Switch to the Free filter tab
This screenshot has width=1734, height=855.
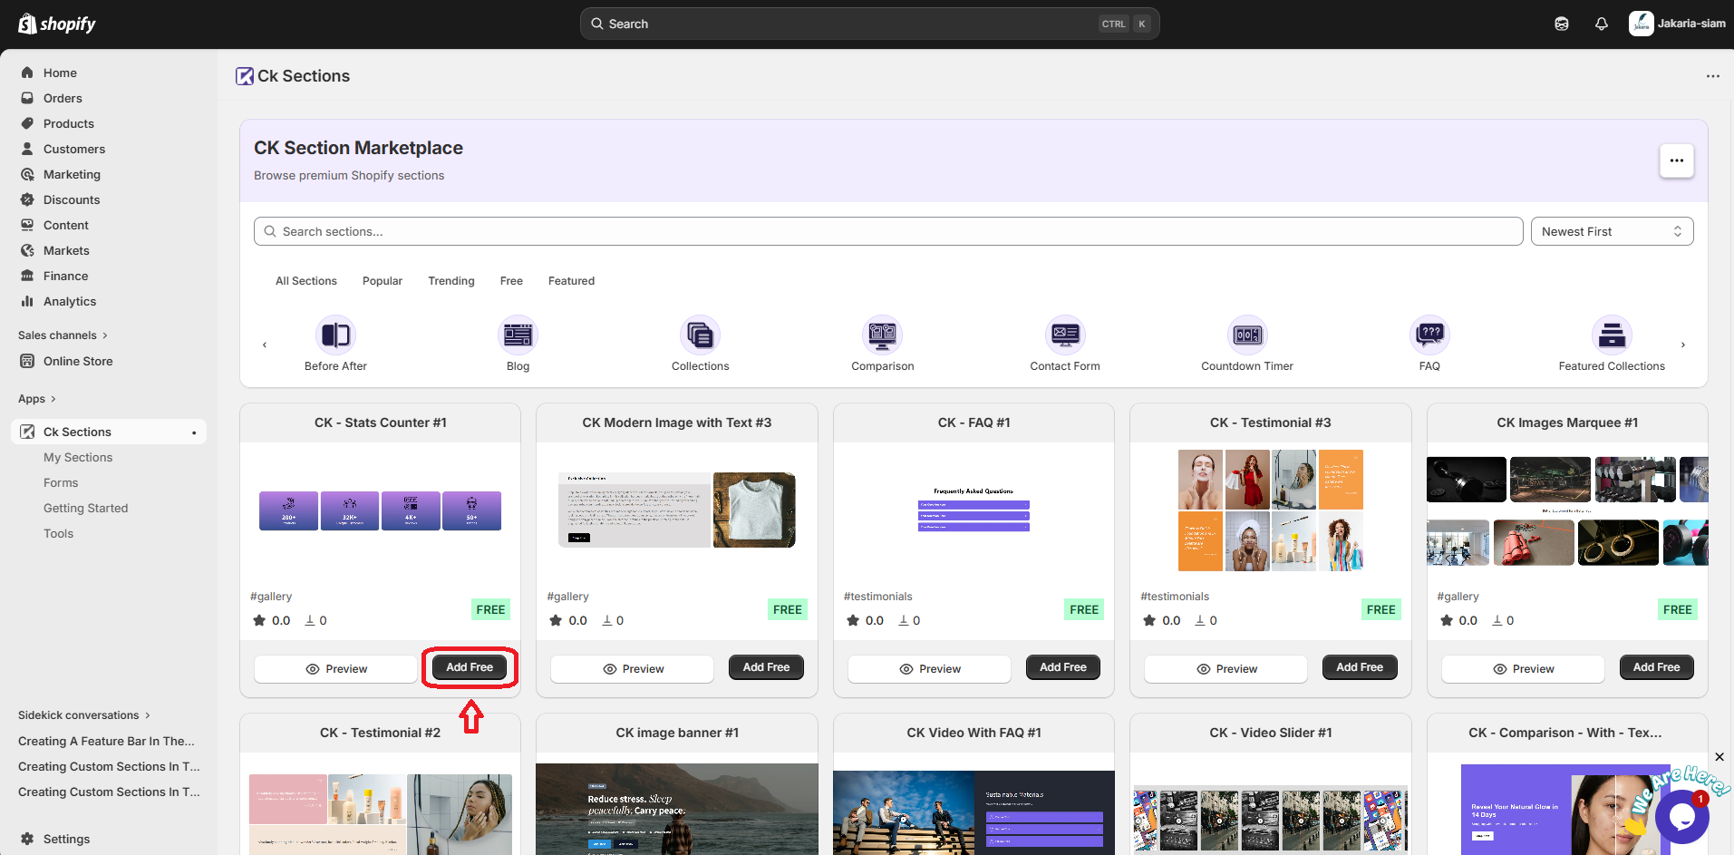point(511,281)
